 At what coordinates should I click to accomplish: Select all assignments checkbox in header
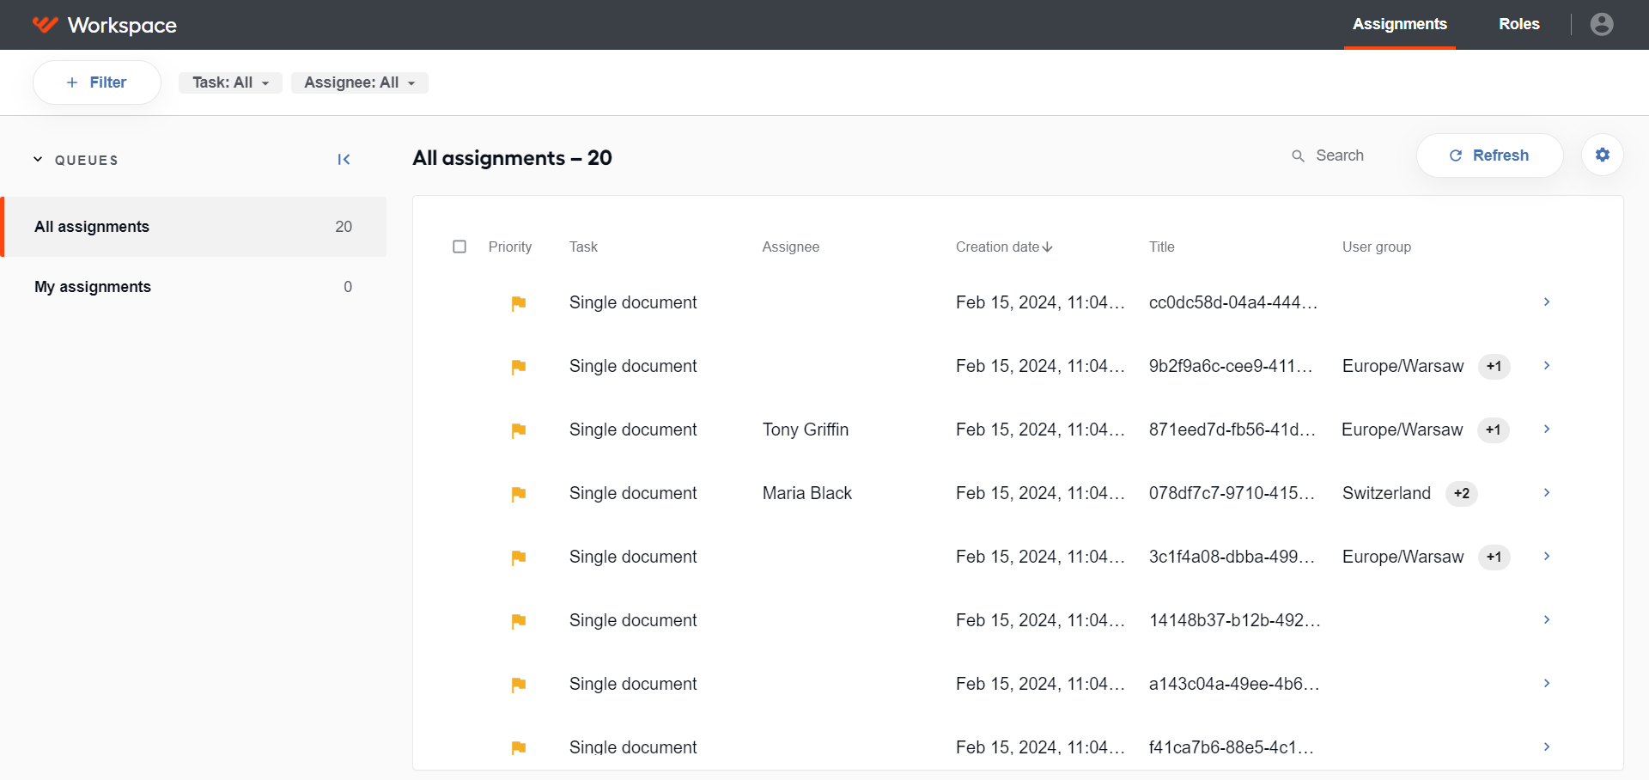[x=459, y=247]
